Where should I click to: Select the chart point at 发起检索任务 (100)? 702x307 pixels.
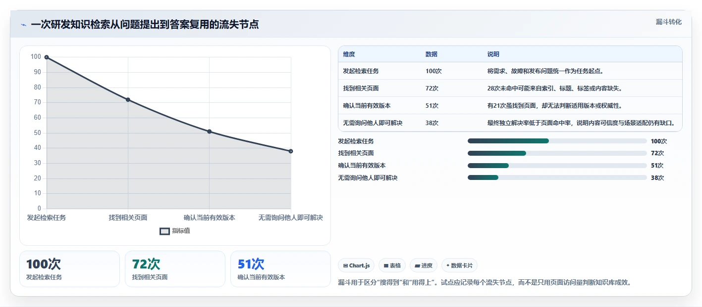click(47, 57)
